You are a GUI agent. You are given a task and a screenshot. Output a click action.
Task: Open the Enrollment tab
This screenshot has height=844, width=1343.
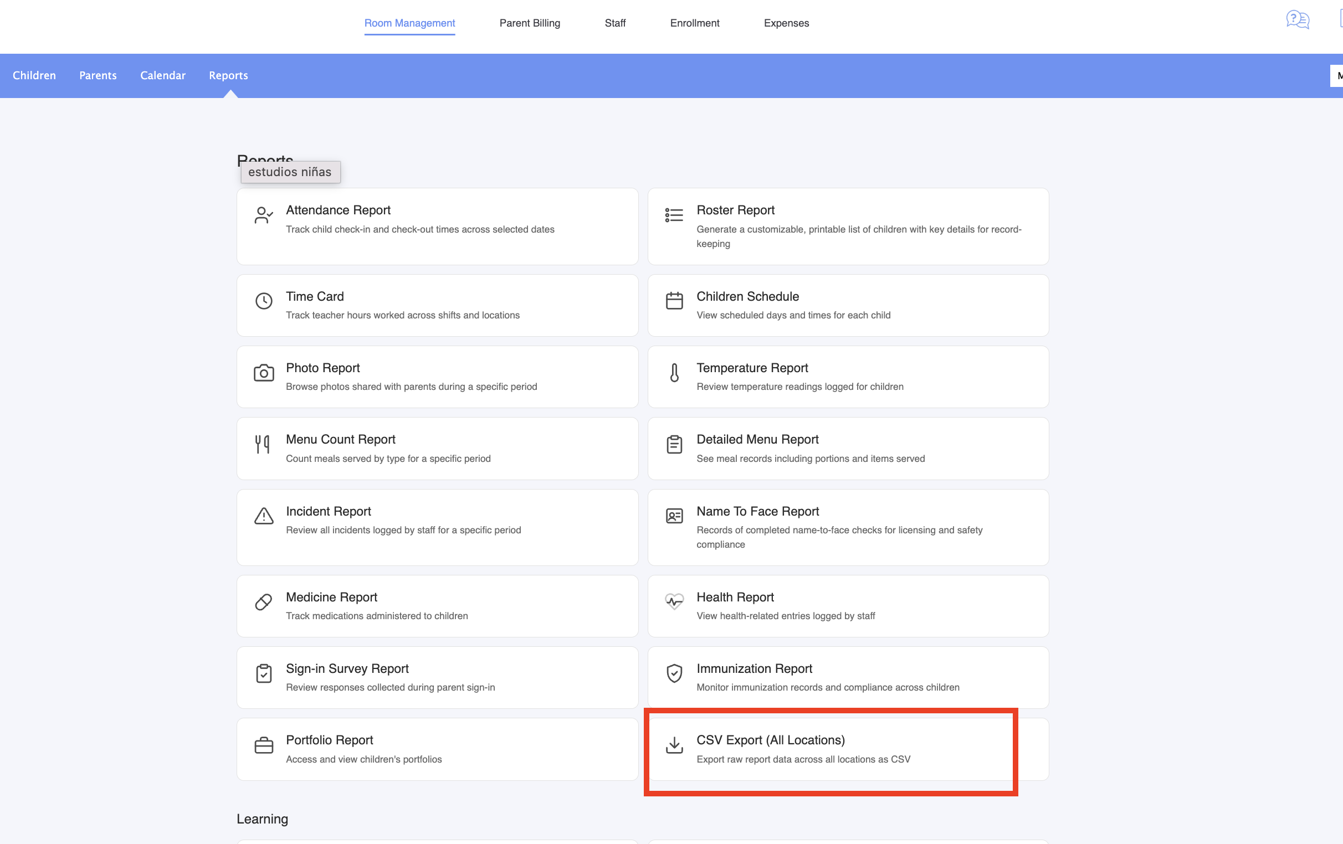click(x=694, y=23)
